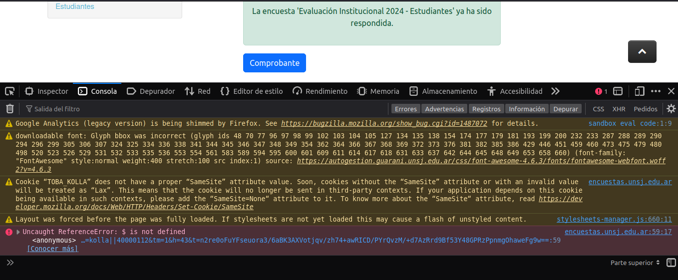Open the Depurador tab

[151, 91]
